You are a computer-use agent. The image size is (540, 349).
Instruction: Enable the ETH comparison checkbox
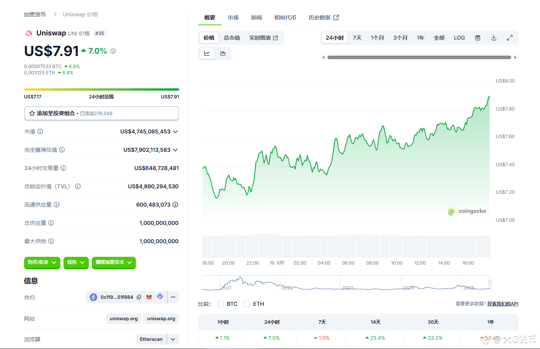247,304
